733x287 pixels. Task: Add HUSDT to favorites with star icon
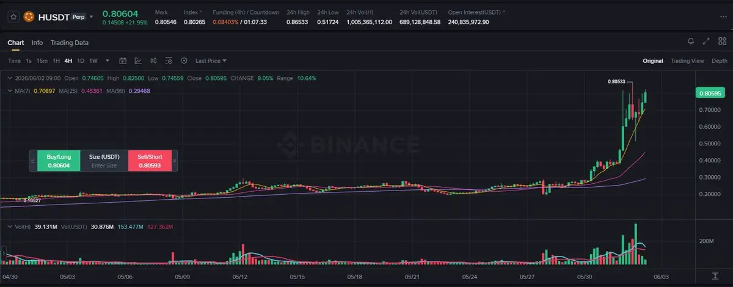[x=13, y=17]
